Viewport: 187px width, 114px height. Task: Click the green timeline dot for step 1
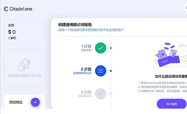point(111,48)
